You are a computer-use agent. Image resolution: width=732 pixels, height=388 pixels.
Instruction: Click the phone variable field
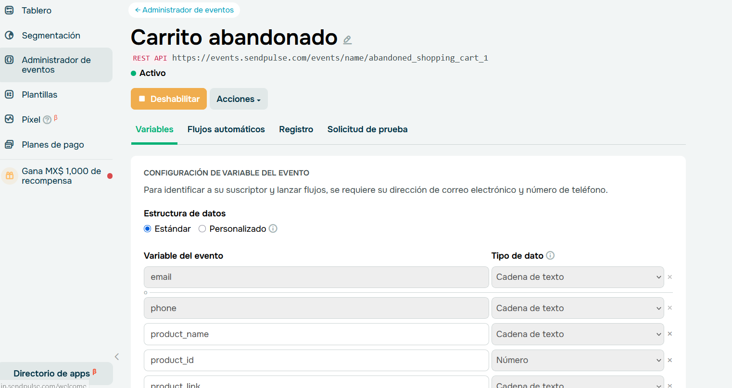(x=316, y=308)
